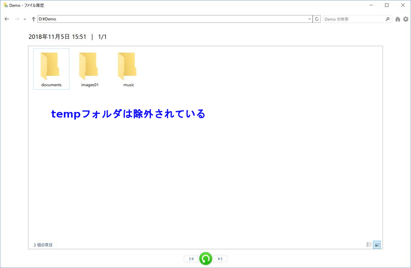The width and height of the screenshot is (411, 268).
Task: Open the recent locations dropdown chevron
Action: point(25,19)
